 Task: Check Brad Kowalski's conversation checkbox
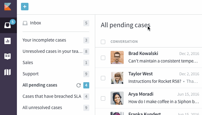[103, 58]
